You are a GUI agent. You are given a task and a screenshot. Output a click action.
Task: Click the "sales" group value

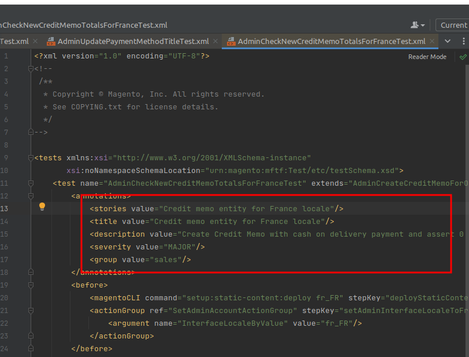tap(166, 260)
